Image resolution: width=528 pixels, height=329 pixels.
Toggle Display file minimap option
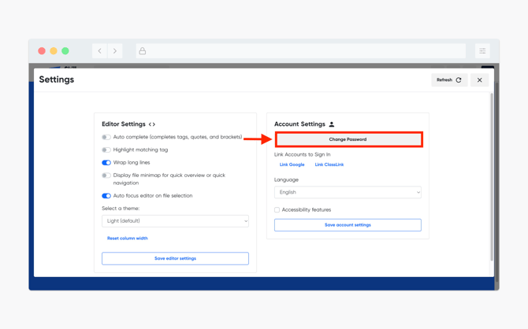106,176
